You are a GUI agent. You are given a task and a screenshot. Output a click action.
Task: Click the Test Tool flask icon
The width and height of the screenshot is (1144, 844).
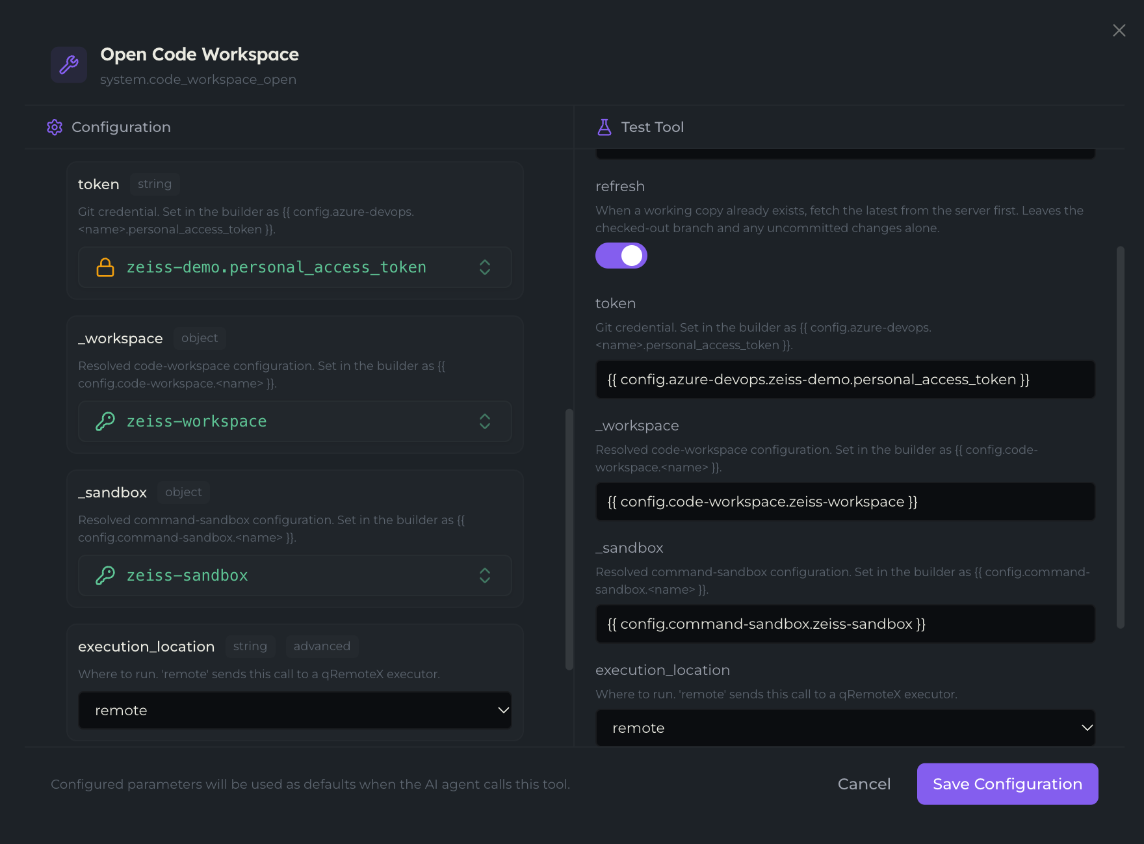point(604,127)
